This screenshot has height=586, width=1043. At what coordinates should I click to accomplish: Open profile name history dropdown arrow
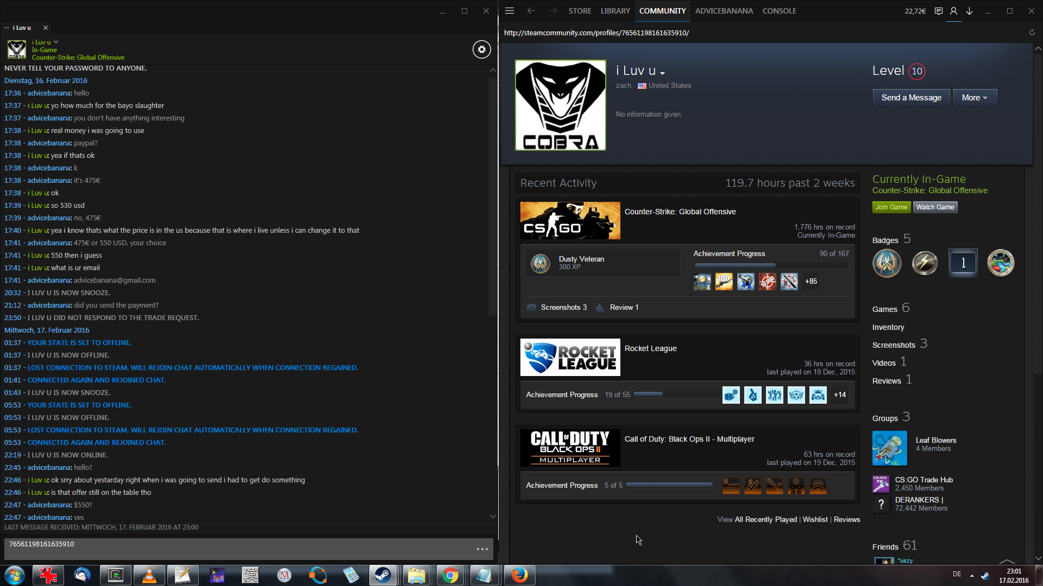coord(663,73)
